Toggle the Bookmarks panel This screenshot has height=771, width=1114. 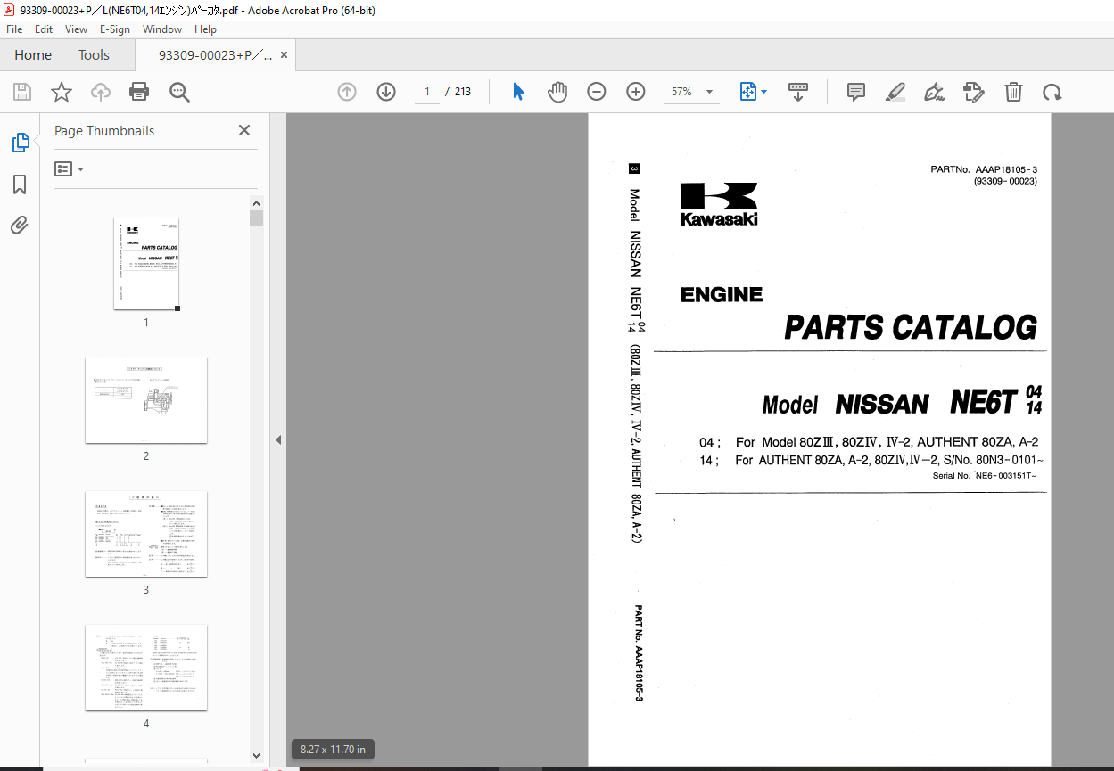[20, 185]
